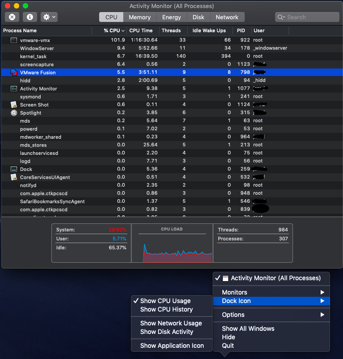This screenshot has height=359, width=343.
Task: Select the sysmond process row
Action: coord(172,97)
